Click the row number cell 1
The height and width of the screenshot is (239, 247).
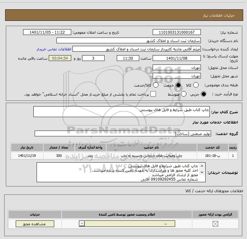(233, 156)
